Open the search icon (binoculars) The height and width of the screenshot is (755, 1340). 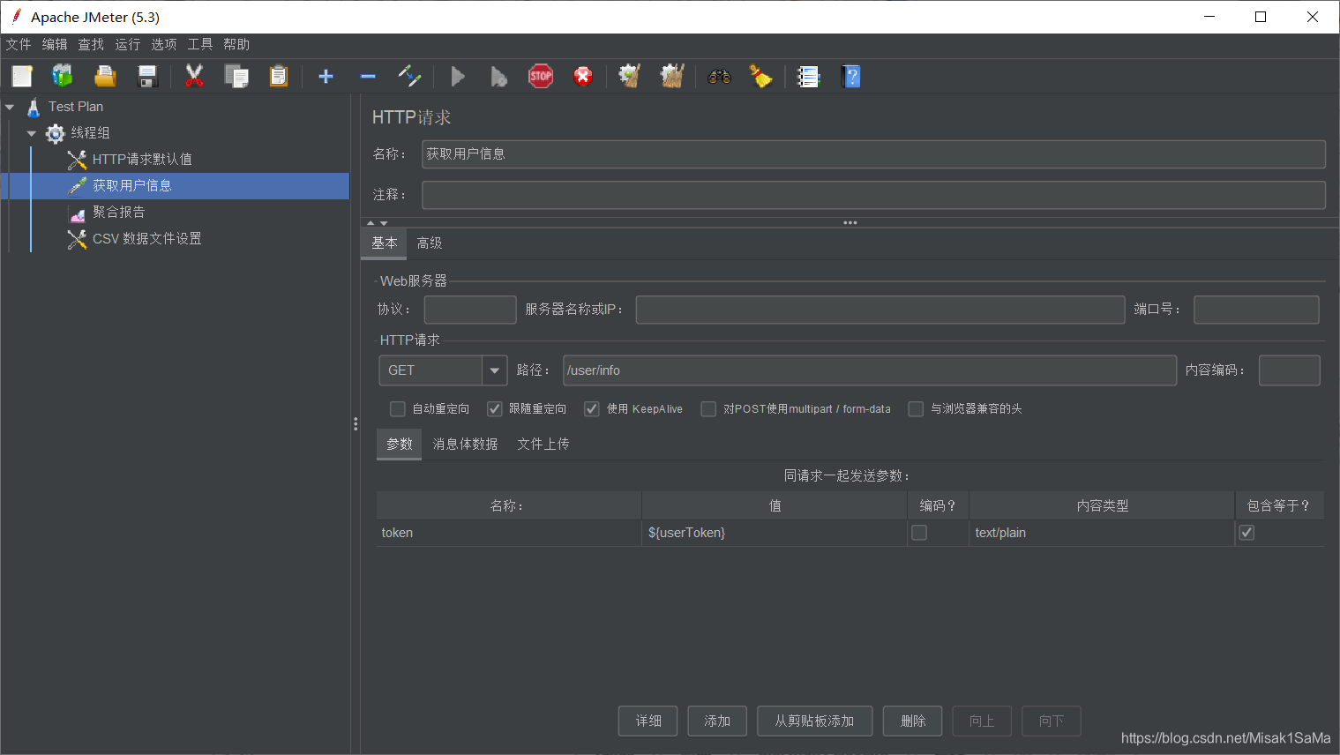click(x=719, y=76)
